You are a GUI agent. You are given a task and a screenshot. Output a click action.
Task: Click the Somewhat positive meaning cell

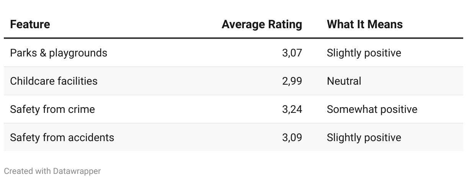click(372, 109)
